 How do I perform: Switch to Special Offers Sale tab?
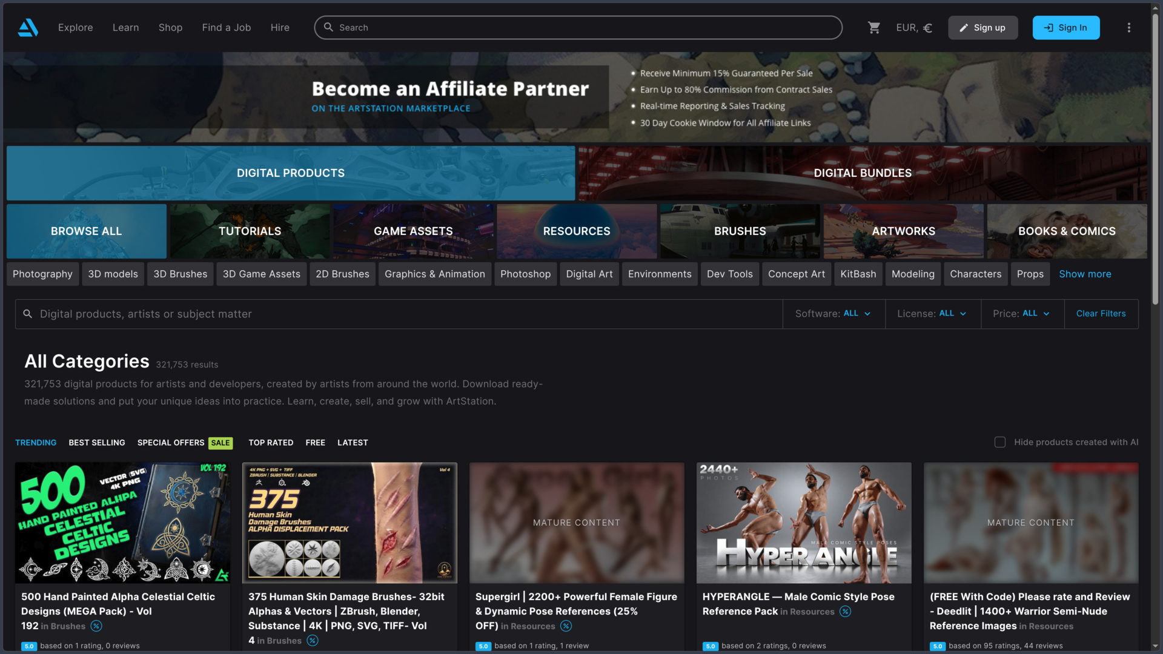click(185, 443)
